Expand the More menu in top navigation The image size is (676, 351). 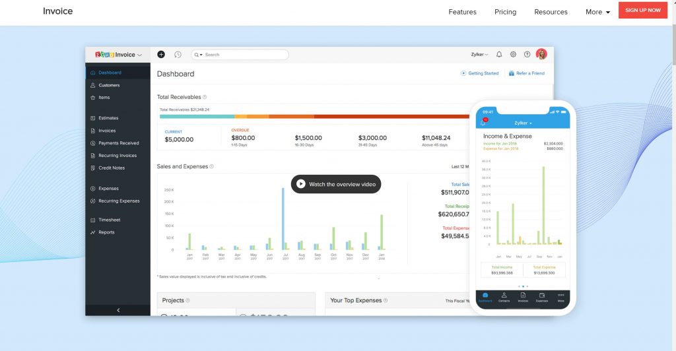pyautogui.click(x=597, y=12)
